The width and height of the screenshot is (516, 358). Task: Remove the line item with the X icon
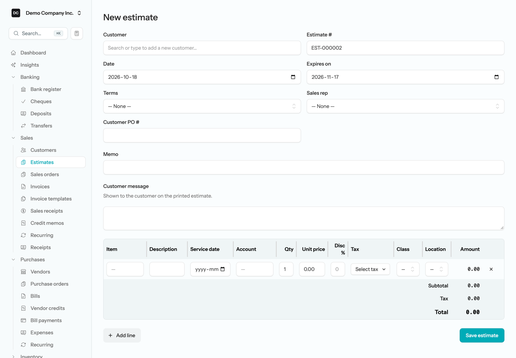pyautogui.click(x=491, y=269)
